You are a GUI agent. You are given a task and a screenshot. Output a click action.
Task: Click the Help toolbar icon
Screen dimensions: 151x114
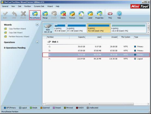click(119, 14)
